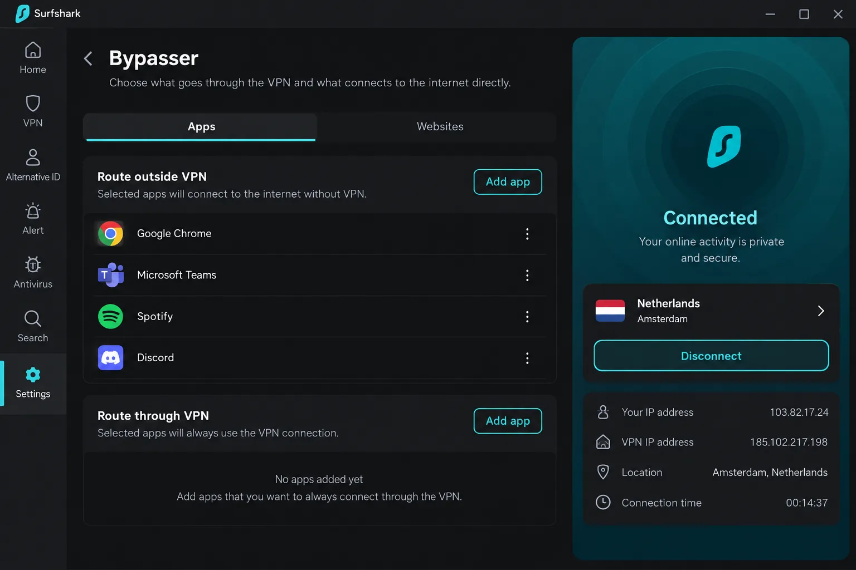Expand Netherlands location chevron
This screenshot has width=856, height=570.
pos(820,311)
